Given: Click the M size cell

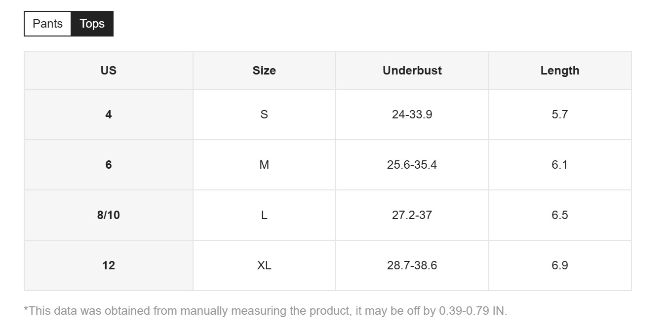Looking at the screenshot, I should pyautogui.click(x=264, y=165).
